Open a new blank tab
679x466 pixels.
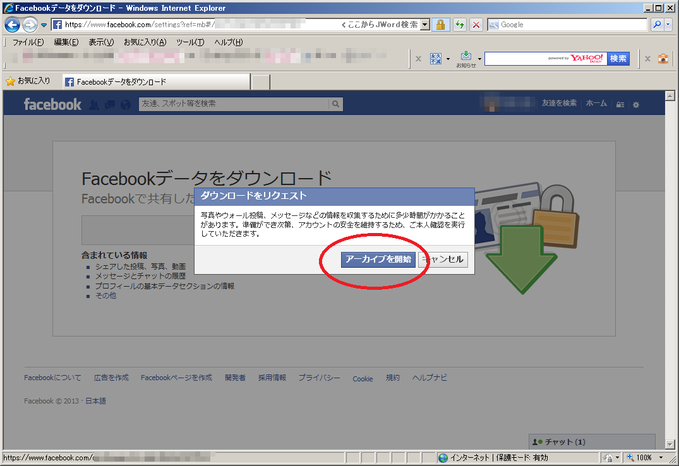pos(261,82)
